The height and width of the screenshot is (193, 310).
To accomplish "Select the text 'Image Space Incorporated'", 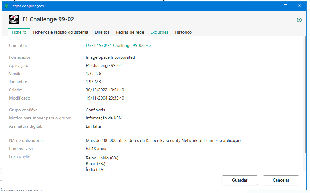I will [x=110, y=57].
